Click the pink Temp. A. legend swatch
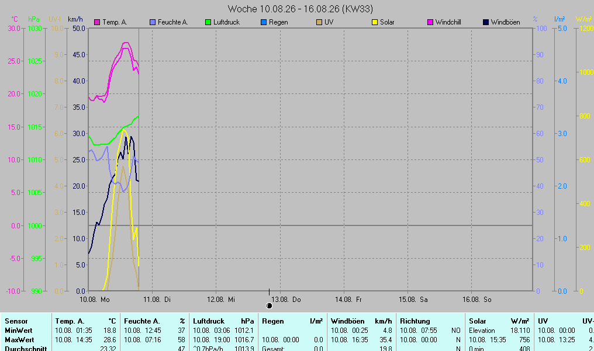594x351 pixels. tap(97, 22)
